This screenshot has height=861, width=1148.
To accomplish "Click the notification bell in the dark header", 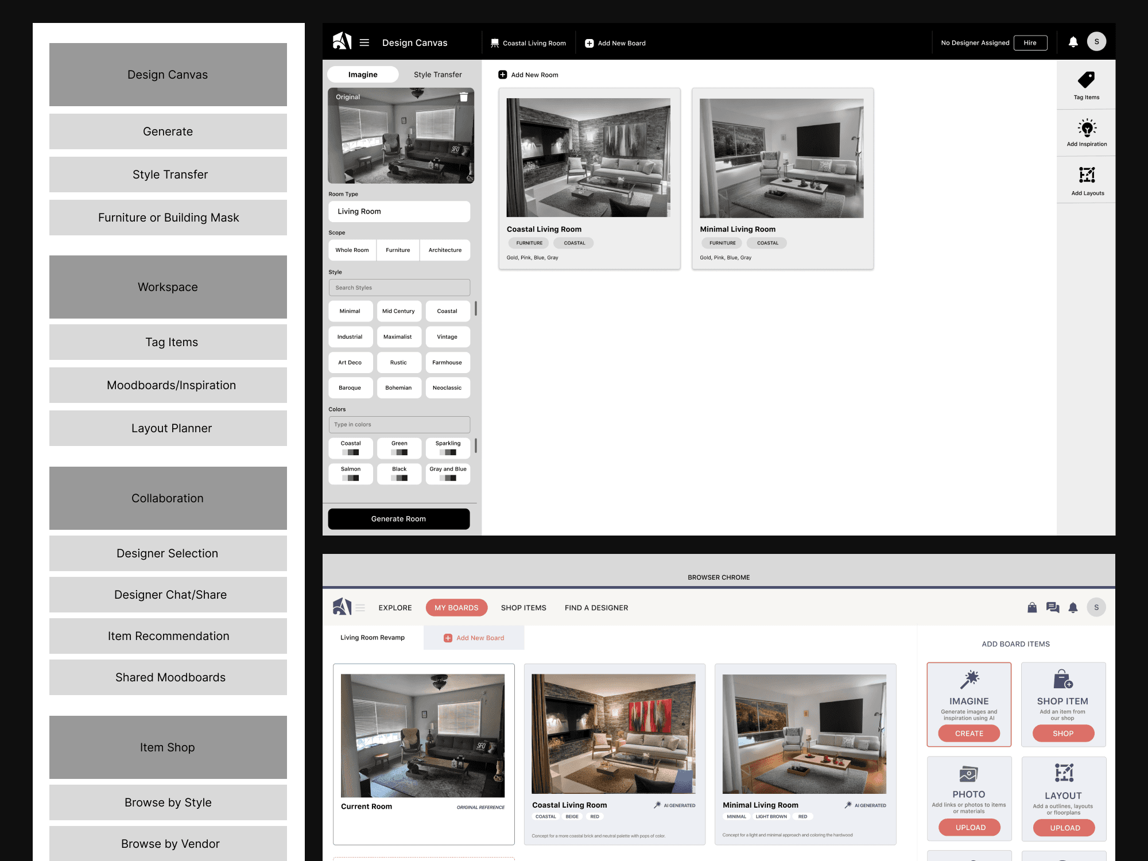I will click(1073, 42).
